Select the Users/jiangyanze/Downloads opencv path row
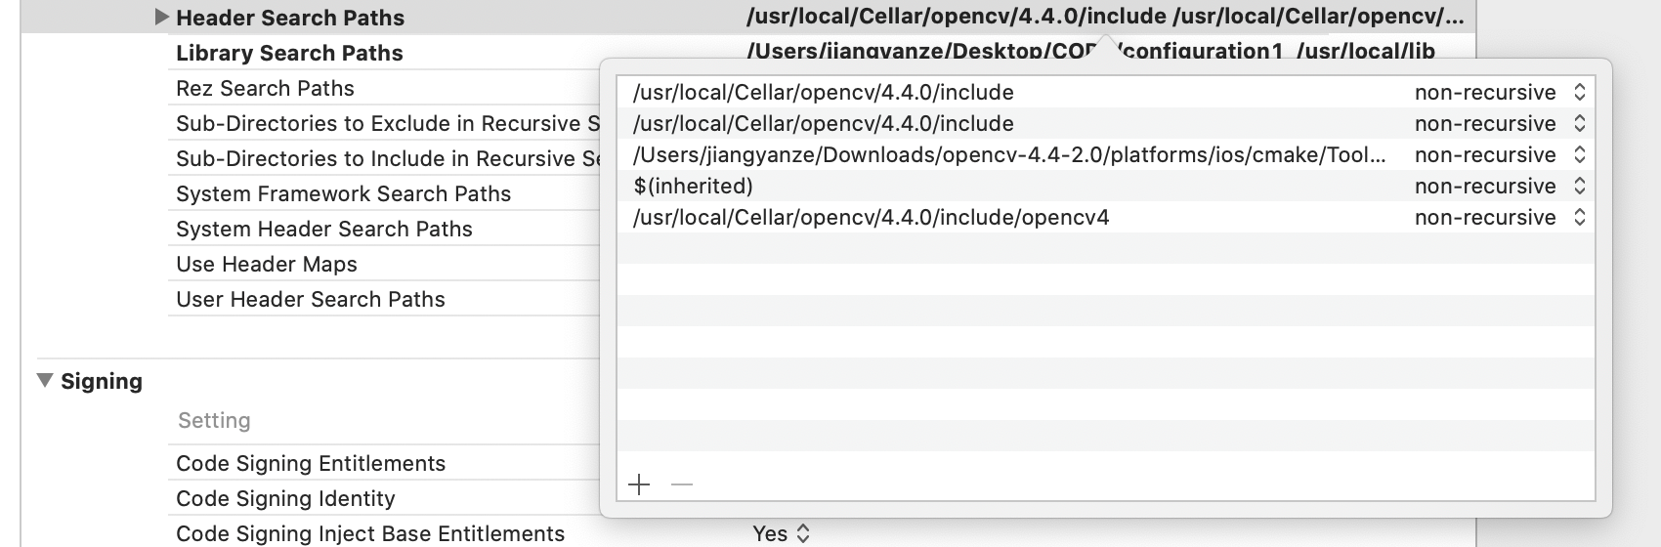This screenshot has height=547, width=1661. 1106,154
